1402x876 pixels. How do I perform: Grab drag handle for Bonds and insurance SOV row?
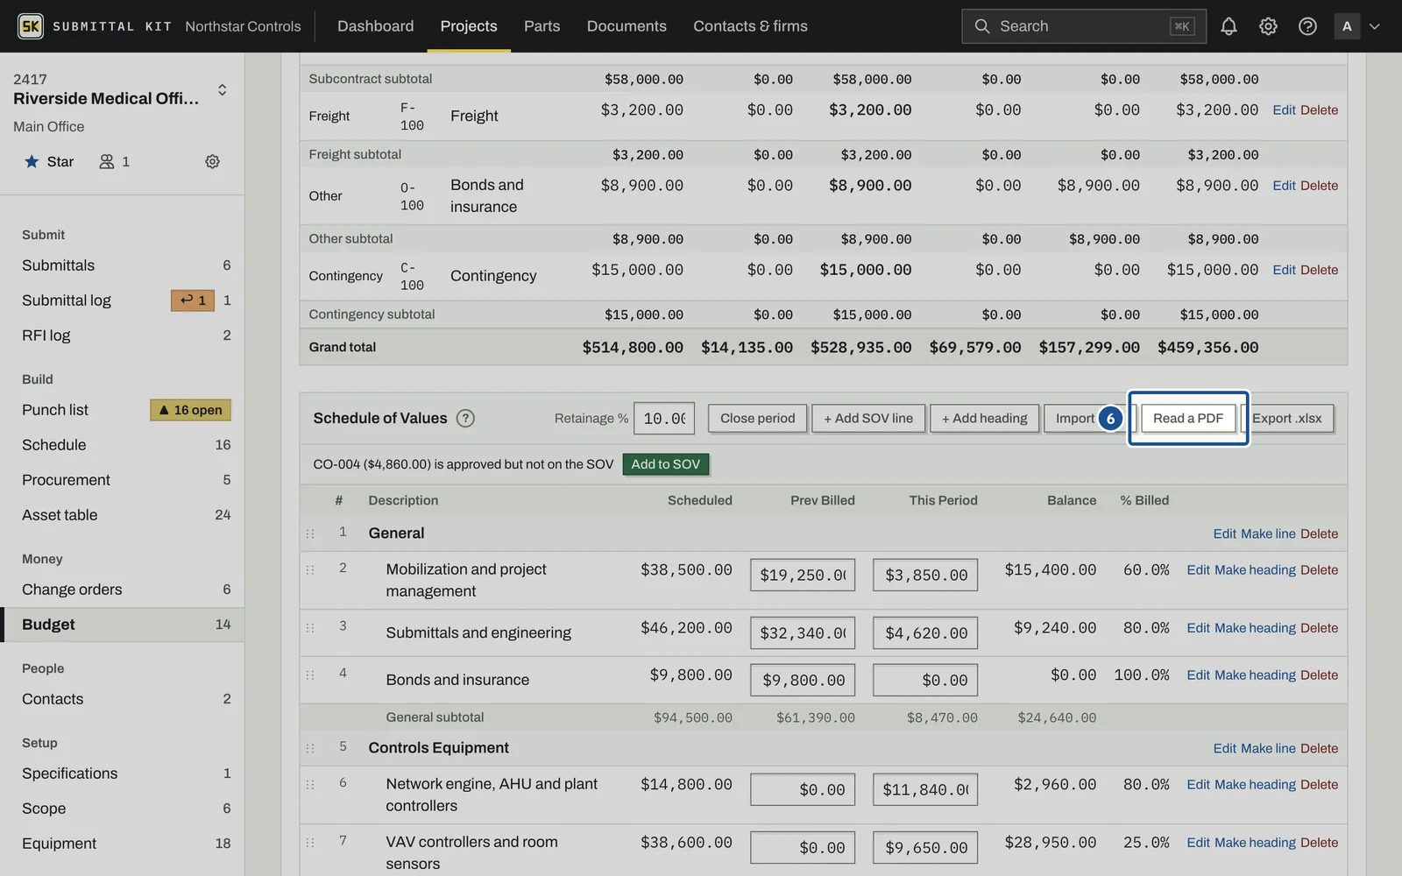(309, 675)
